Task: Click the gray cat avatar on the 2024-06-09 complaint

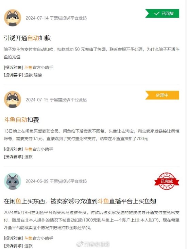Action: click(x=13, y=181)
